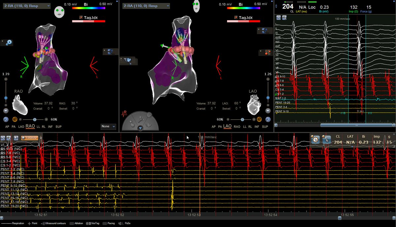Click the left view vertical zoom slider handle
The height and width of the screenshot is (227, 396).
[6, 98]
